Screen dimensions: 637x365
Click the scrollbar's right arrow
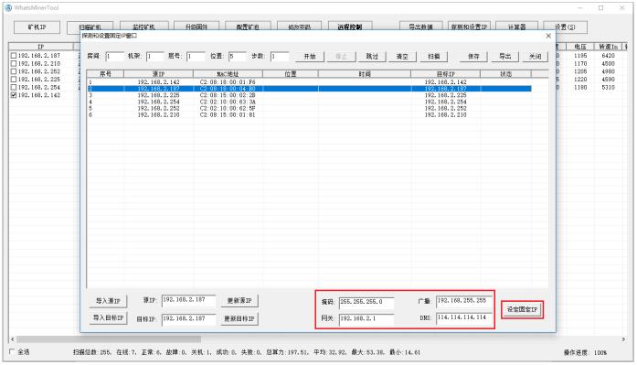(623, 339)
